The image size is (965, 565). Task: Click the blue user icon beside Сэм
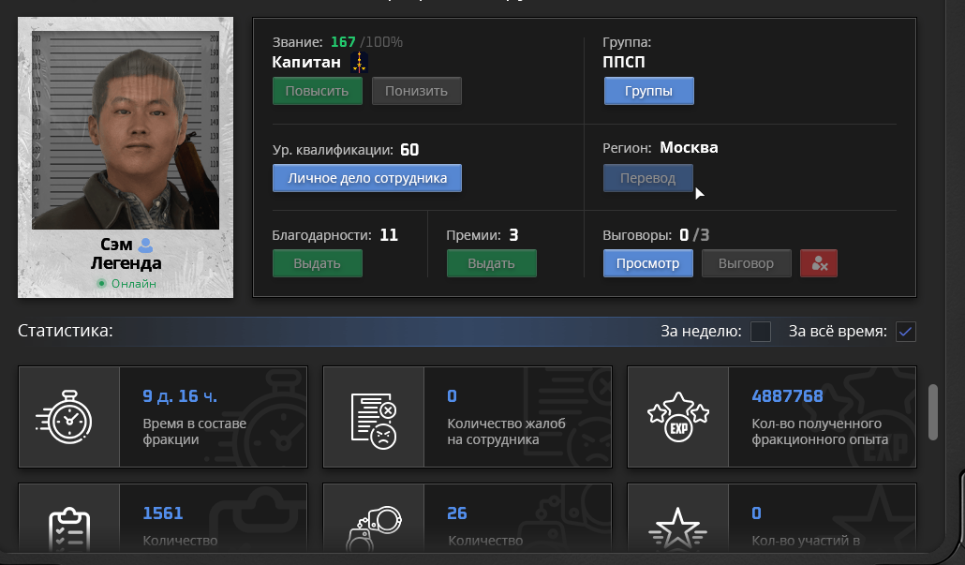tap(146, 245)
